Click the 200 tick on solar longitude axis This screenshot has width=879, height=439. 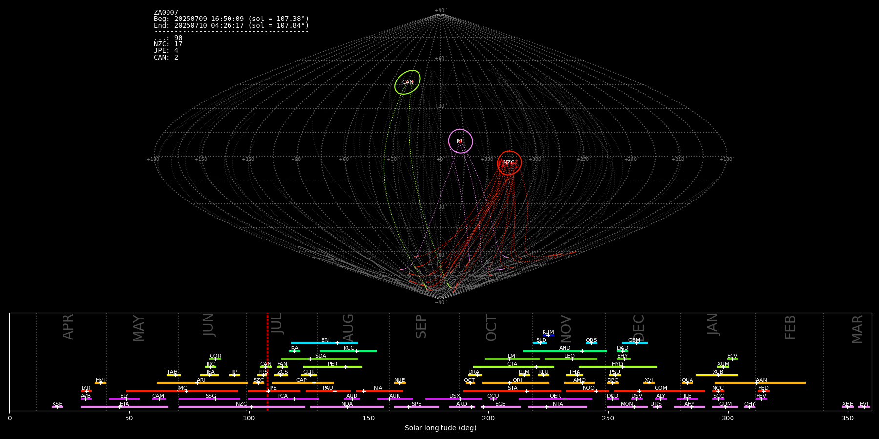[x=488, y=418]
